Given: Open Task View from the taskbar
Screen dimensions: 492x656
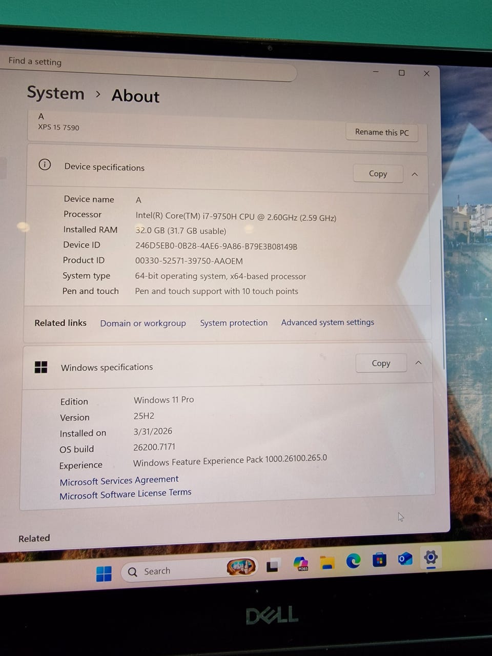Looking at the screenshot, I should (272, 566).
